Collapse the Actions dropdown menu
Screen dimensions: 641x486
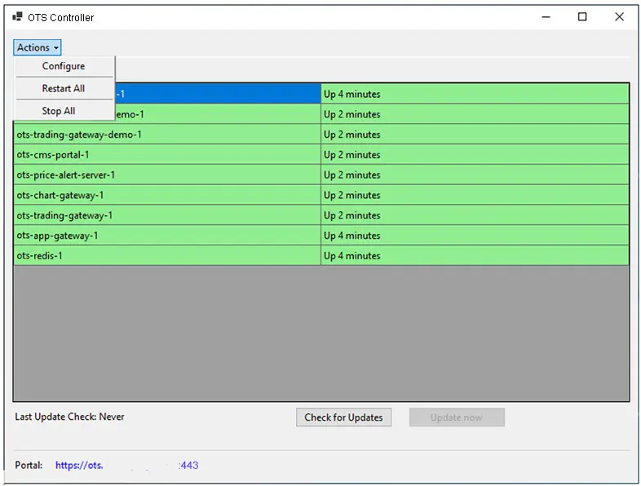[x=38, y=48]
